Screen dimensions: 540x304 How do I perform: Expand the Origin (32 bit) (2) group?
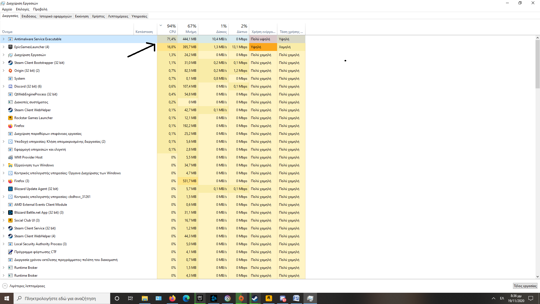click(4, 71)
